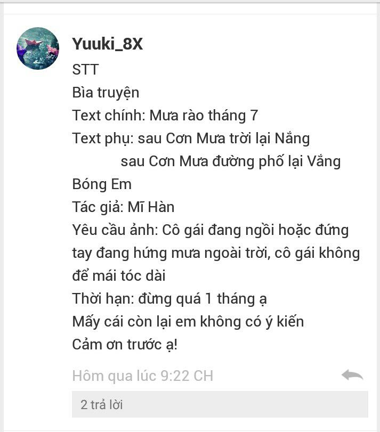Select the "Text phụ" label in the comment
This screenshot has height=432, width=380.
coord(101,138)
